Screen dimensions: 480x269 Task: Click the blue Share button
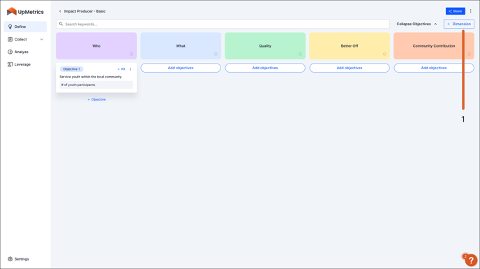click(455, 11)
